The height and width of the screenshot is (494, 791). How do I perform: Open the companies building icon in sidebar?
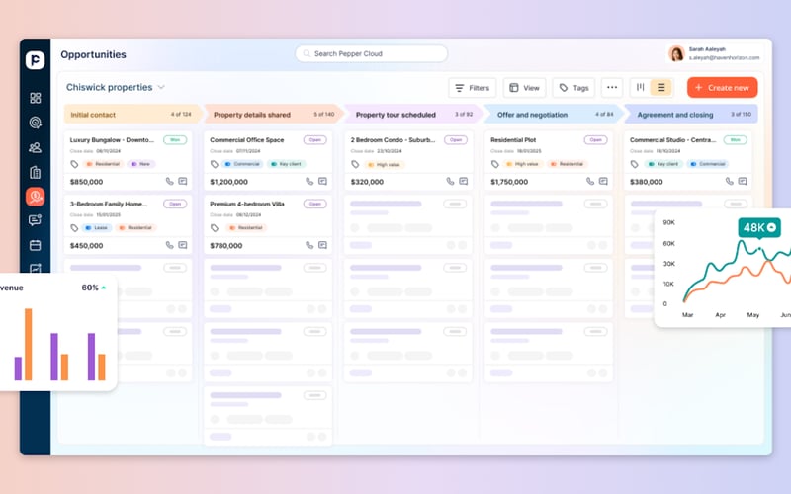click(36, 172)
